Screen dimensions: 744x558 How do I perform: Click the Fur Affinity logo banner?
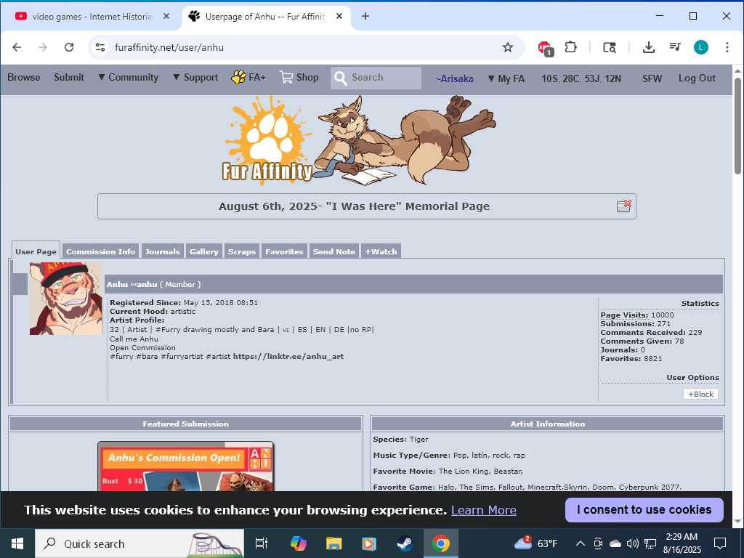click(359, 140)
